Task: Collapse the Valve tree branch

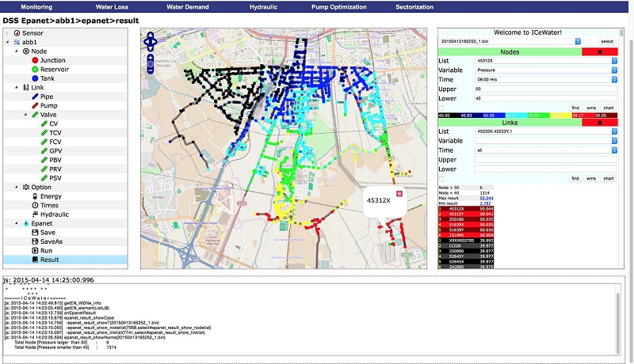Action: 25,115
